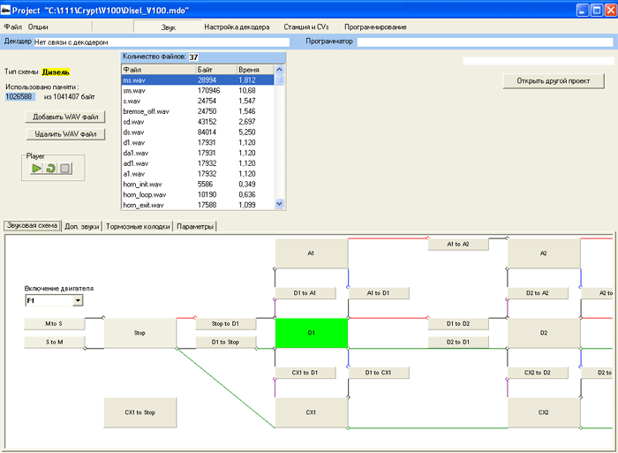Select horn_loop.wav in the file list

tap(198, 195)
